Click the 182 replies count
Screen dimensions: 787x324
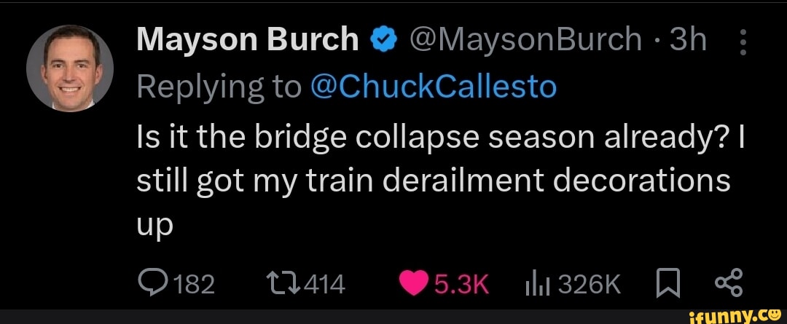click(195, 282)
